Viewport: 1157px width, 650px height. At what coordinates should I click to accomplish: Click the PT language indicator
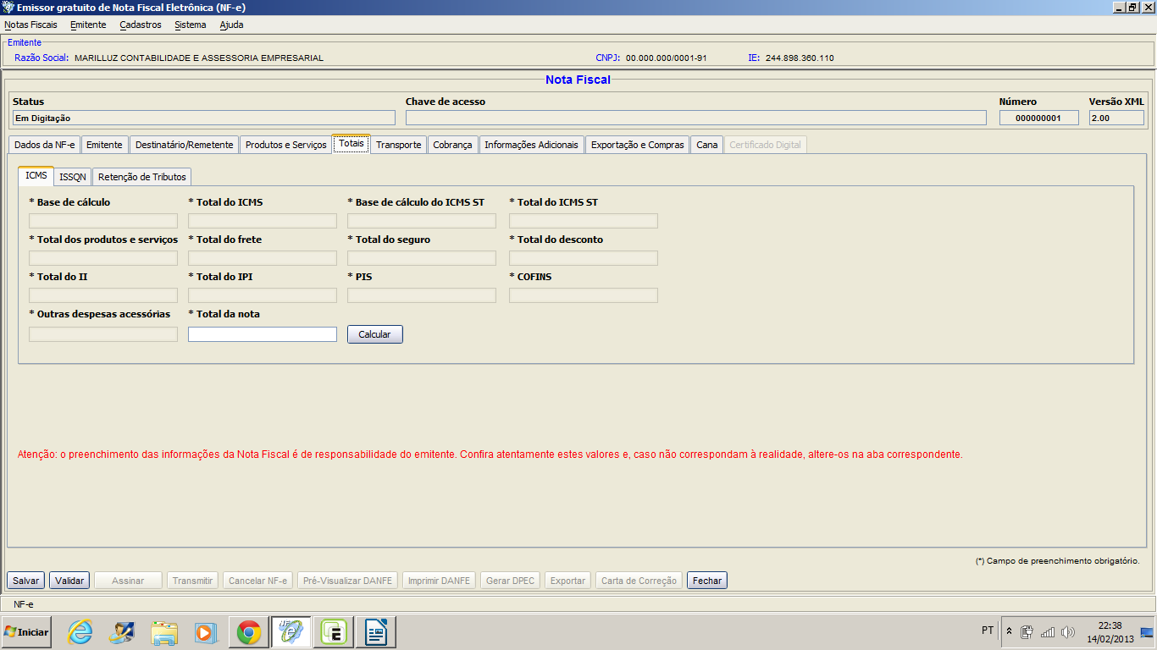pyautogui.click(x=988, y=631)
